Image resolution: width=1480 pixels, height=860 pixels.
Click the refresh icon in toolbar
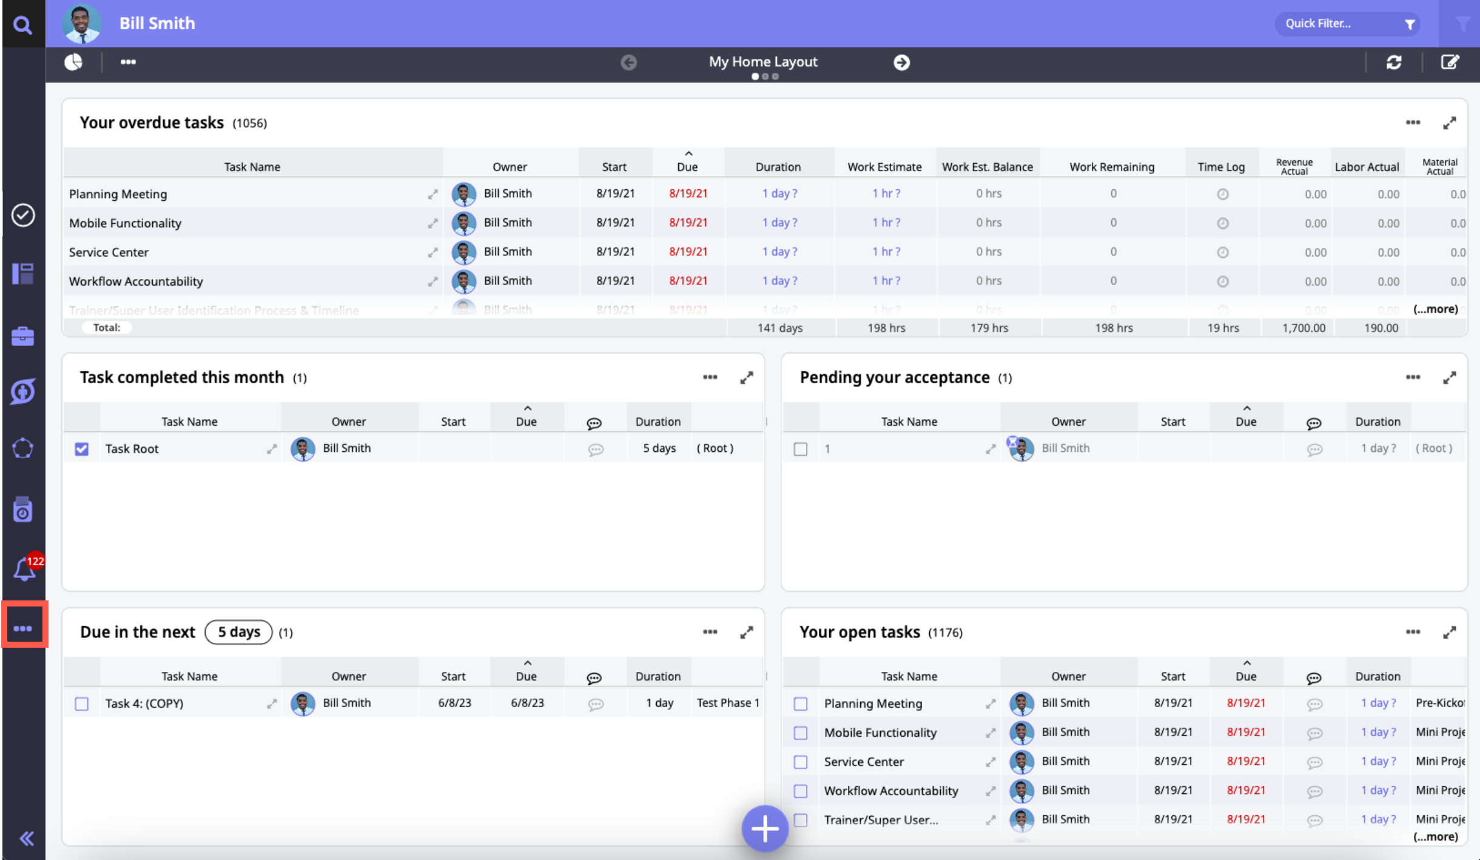[1393, 62]
